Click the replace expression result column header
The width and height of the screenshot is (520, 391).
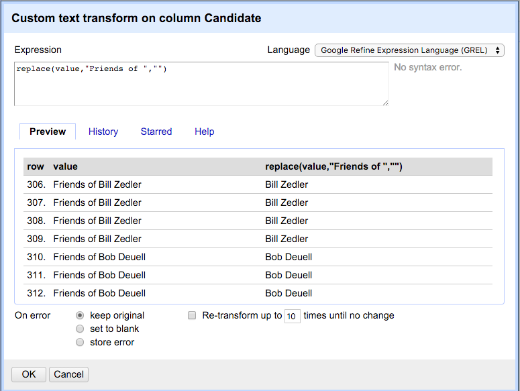point(333,166)
